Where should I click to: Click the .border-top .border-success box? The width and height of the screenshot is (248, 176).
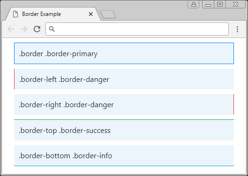click(124, 130)
